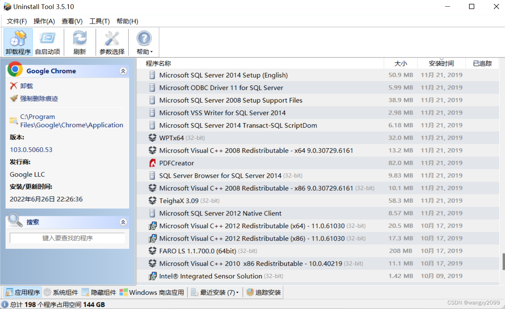
Task: Sort by Program name (程序名称) column header
Action: point(260,63)
